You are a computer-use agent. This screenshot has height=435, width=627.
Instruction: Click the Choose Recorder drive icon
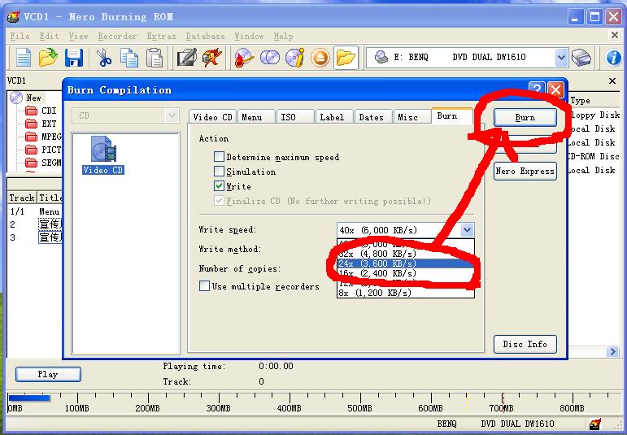point(581,58)
